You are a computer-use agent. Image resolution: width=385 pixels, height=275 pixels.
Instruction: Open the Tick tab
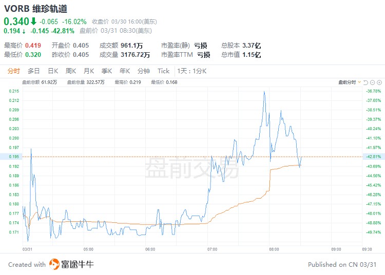tap(163, 71)
